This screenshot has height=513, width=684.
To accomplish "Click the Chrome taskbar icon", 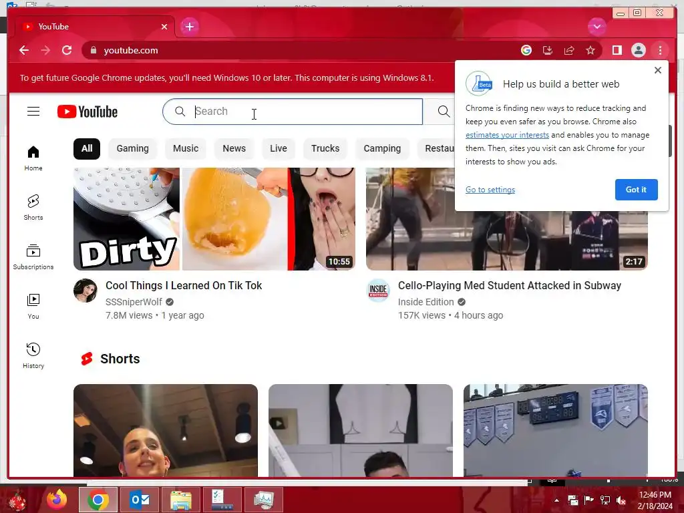I will tap(98, 500).
